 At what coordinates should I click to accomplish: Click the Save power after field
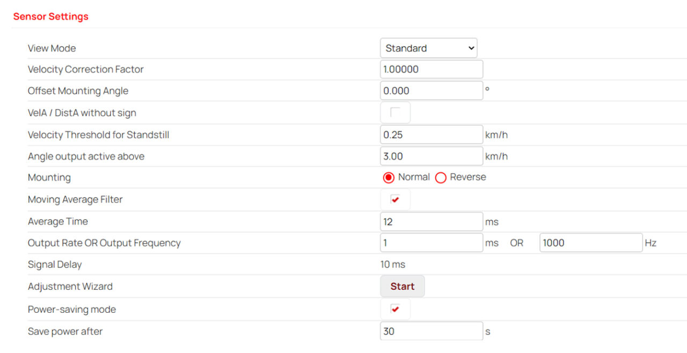tap(431, 332)
